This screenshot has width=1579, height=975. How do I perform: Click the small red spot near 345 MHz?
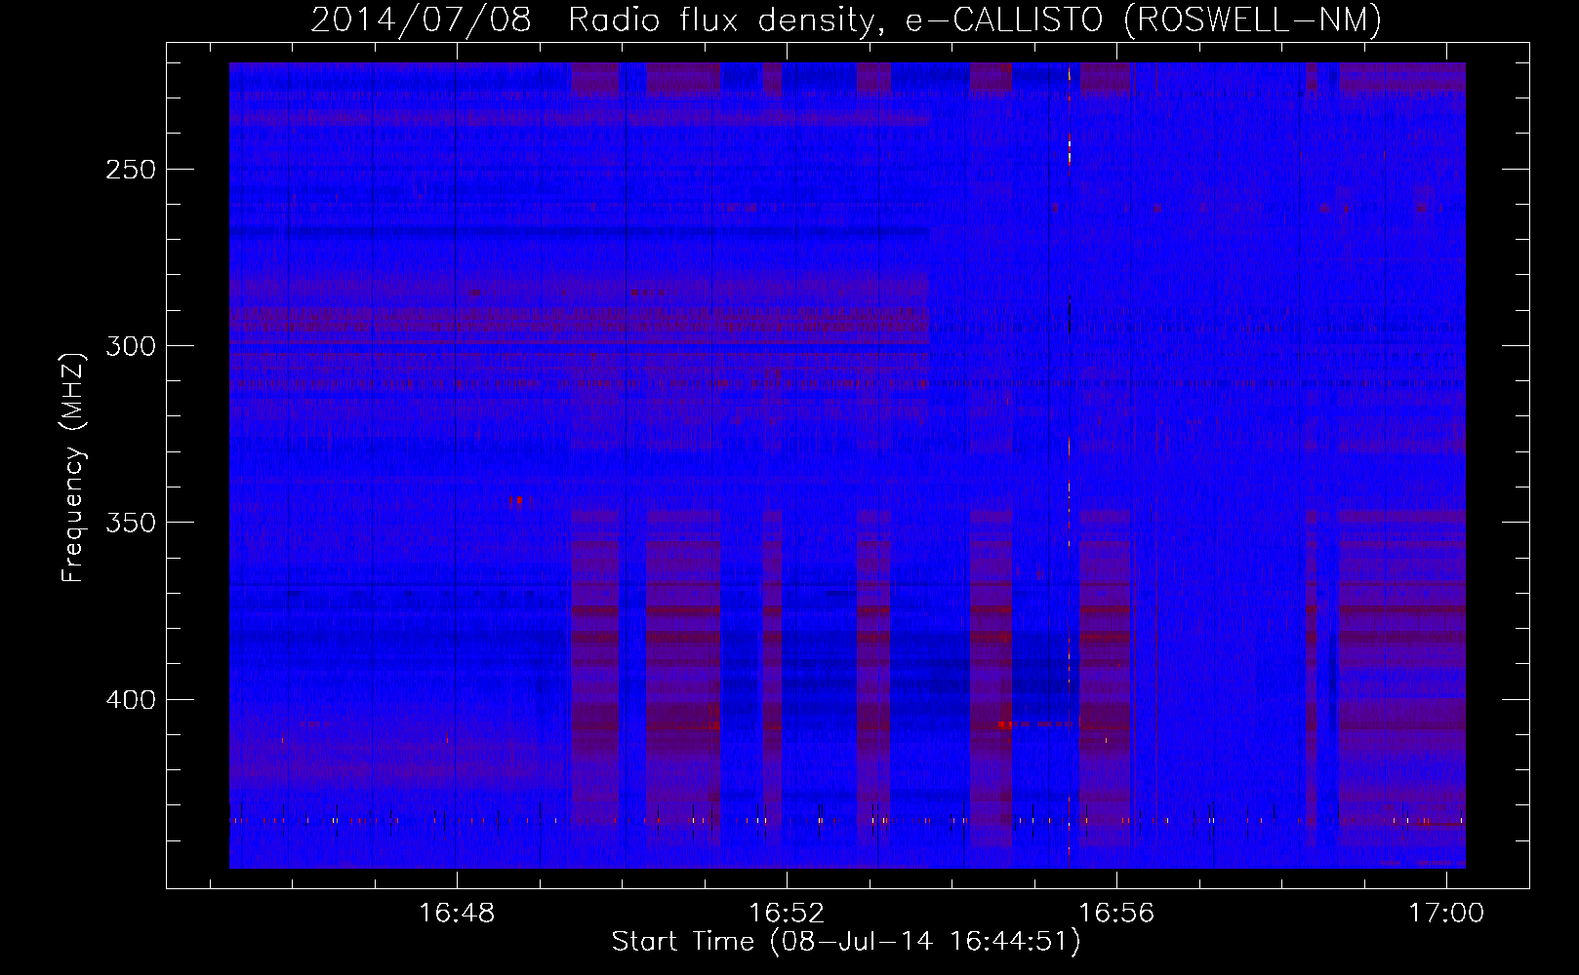pyautogui.click(x=516, y=500)
